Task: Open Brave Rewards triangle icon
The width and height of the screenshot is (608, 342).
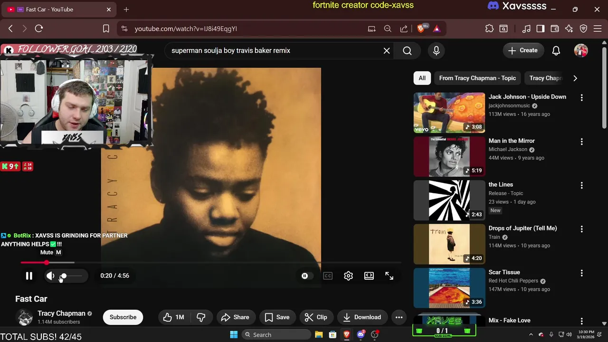Action: click(x=437, y=29)
